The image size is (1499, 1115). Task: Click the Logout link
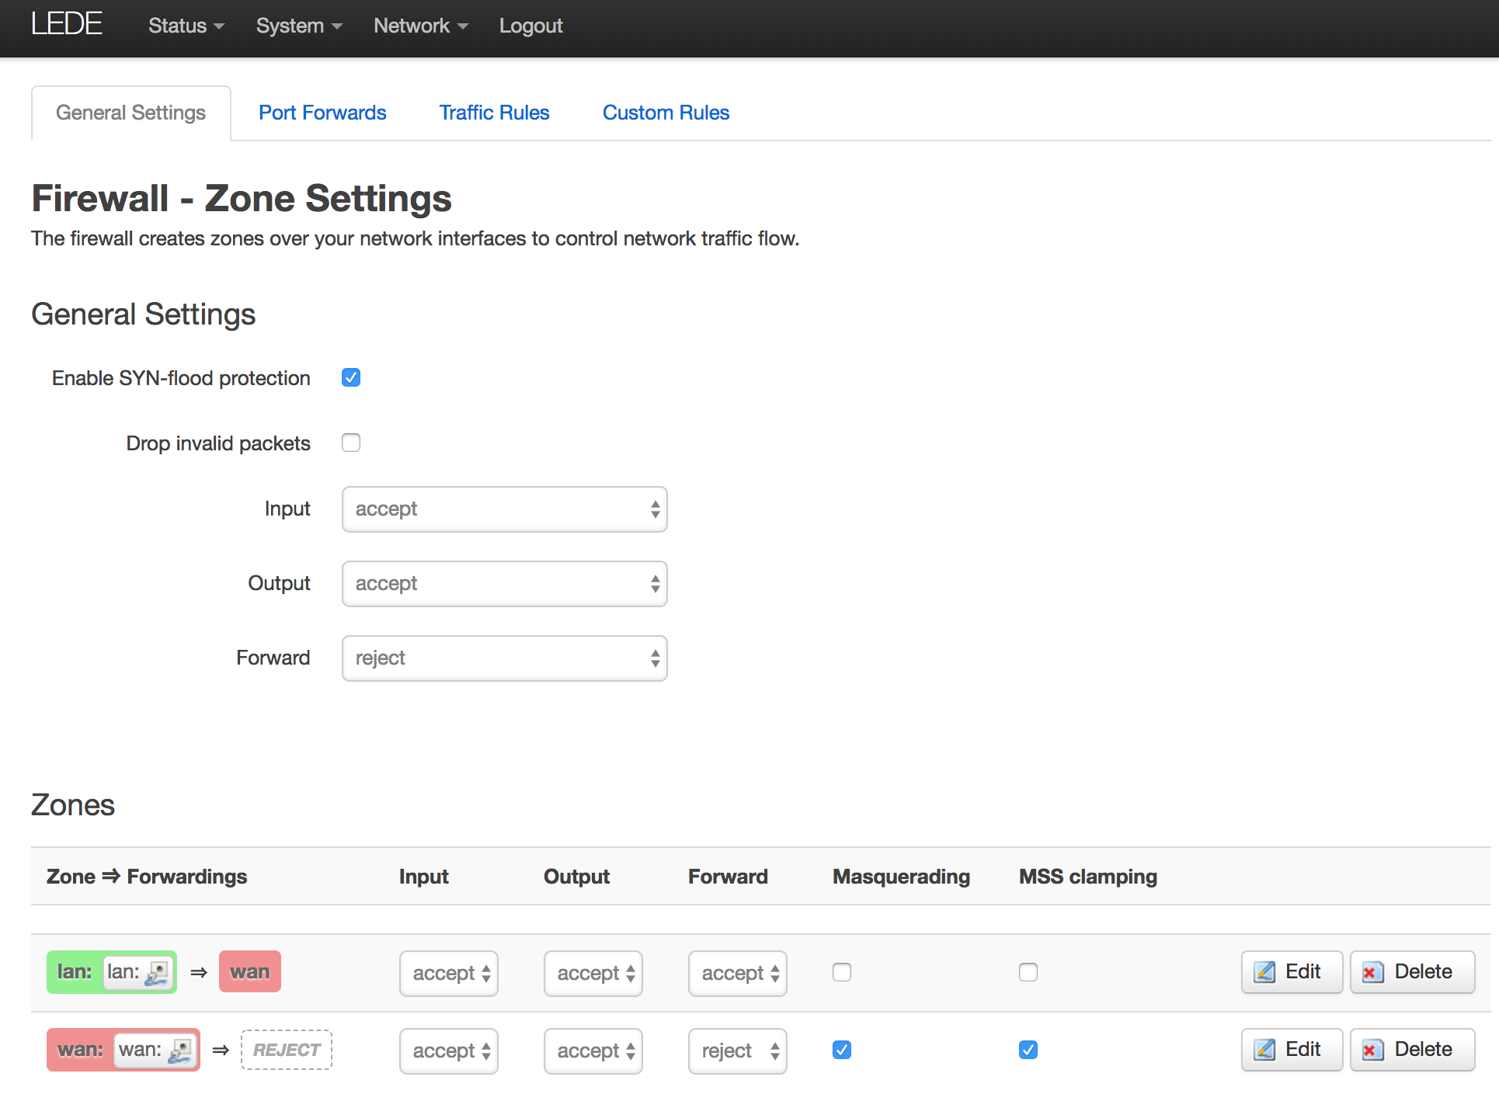pos(530,26)
